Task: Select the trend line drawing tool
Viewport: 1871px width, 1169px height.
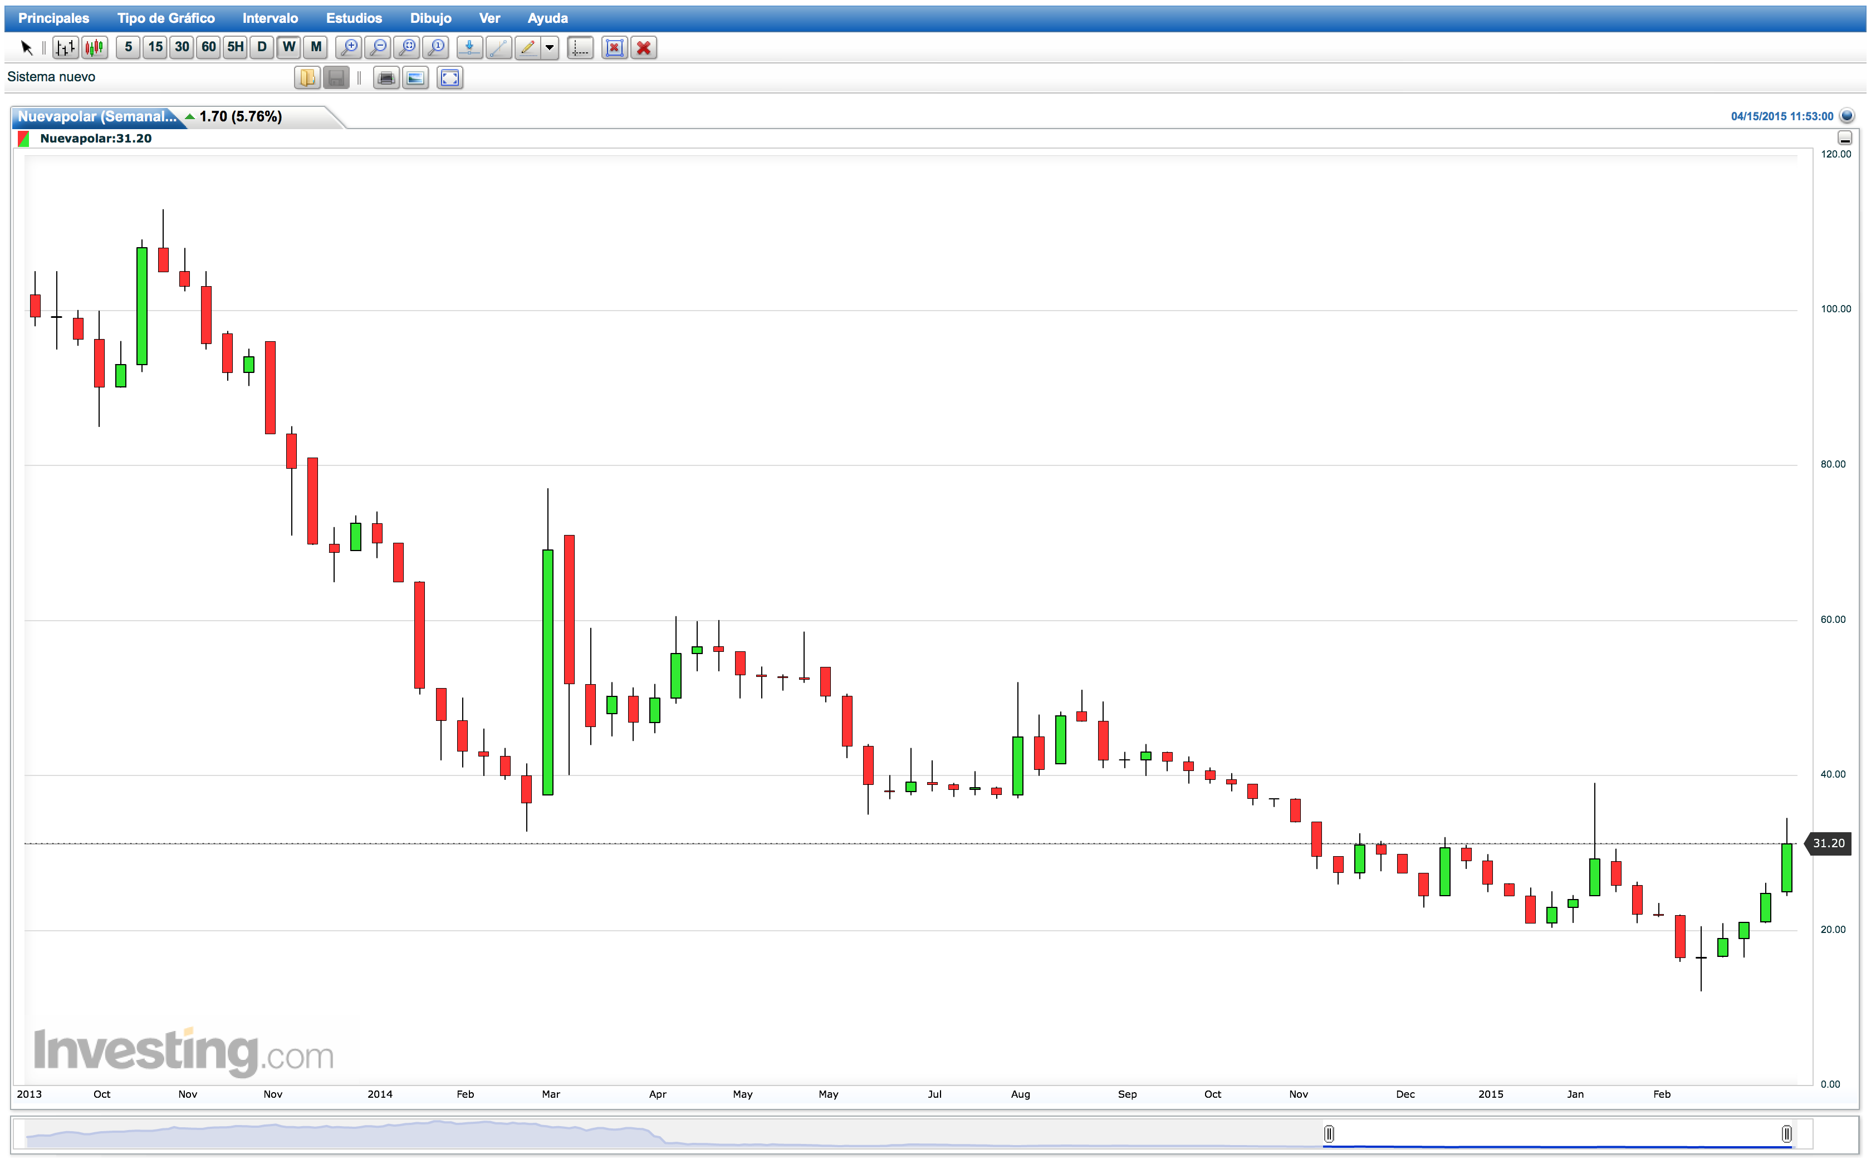Action: 499,48
